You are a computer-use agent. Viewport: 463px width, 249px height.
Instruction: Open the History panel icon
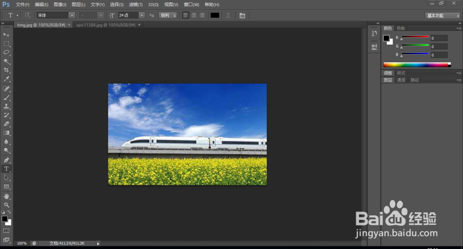click(x=374, y=33)
